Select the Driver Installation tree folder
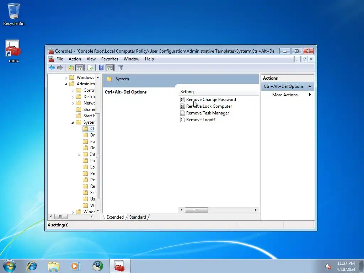364x273 pixels. click(x=89, y=135)
